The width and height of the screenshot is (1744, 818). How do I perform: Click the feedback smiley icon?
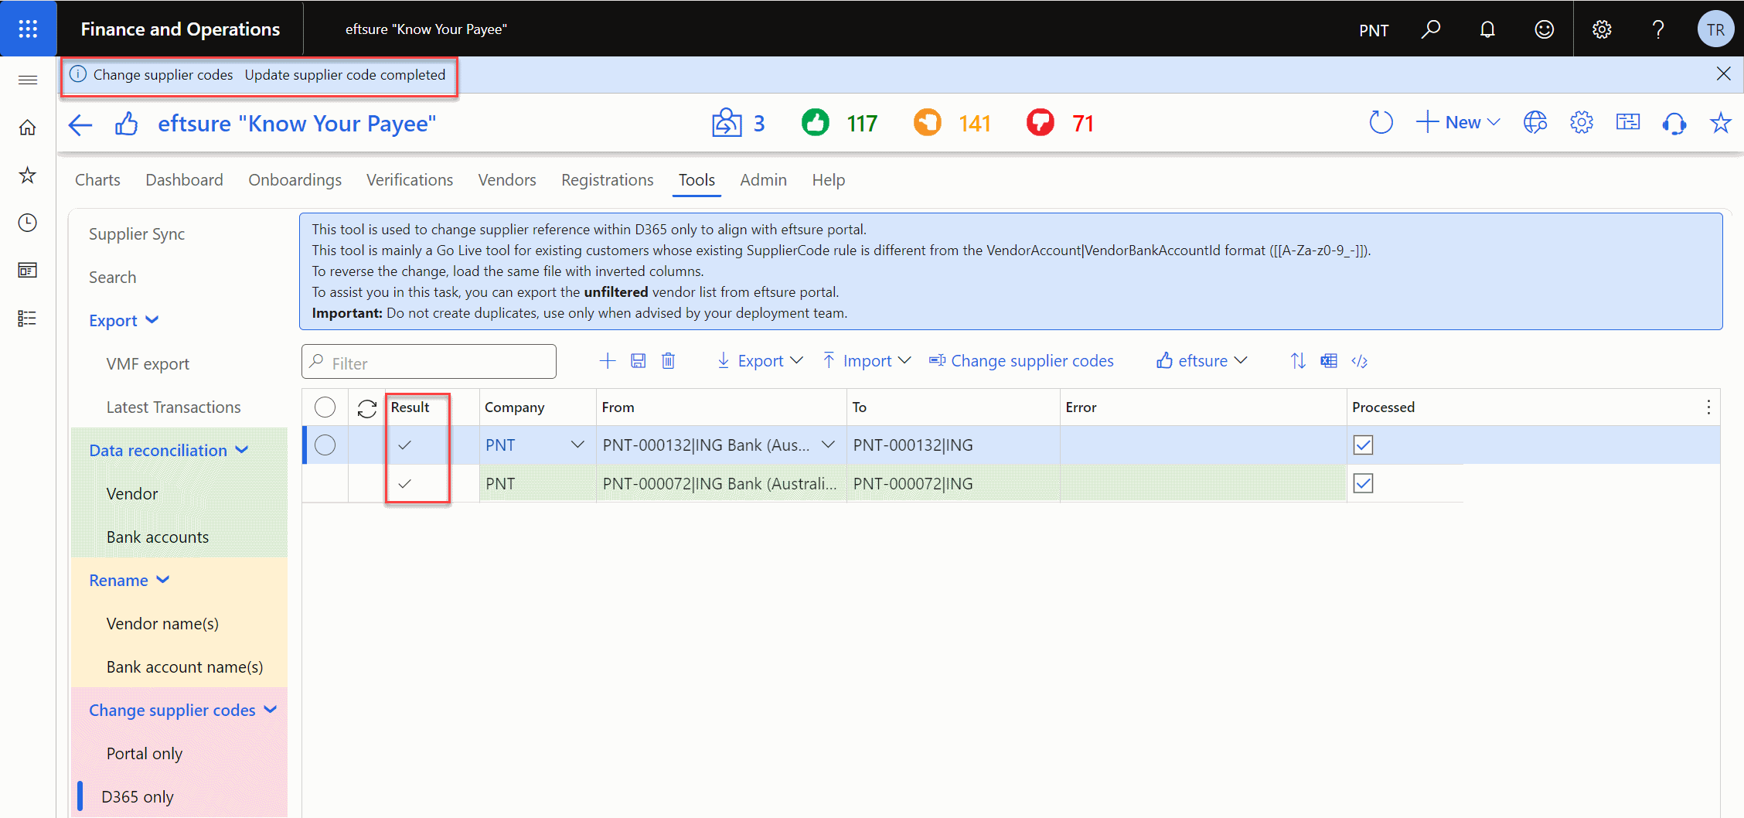click(x=1544, y=29)
